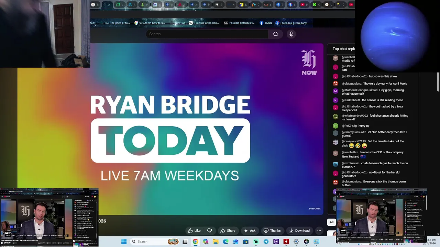The height and width of the screenshot is (247, 440).
Task: Open 'Possible defences t...' bookmark
Action: pos(239,23)
